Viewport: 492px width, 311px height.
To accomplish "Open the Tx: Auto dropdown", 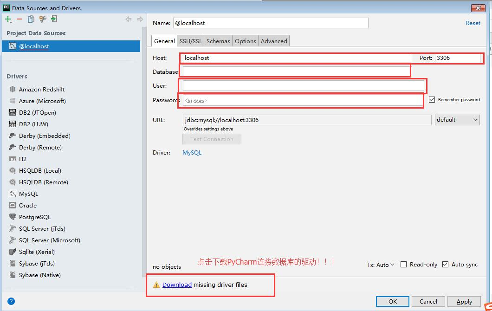I will coord(381,265).
